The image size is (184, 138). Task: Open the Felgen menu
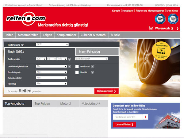coord(48,35)
